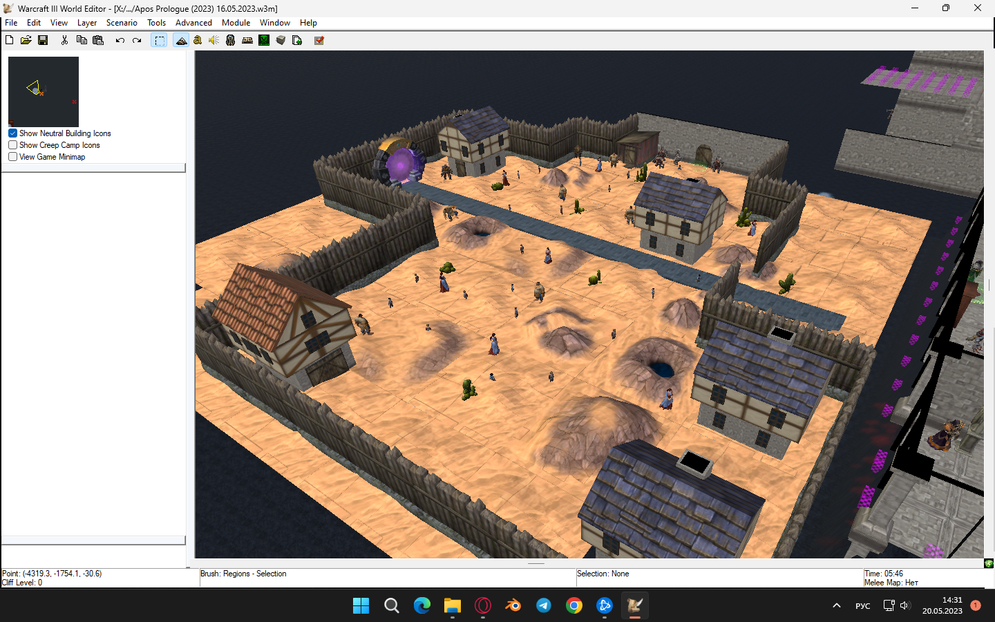Undo the last action
Screen dimensions: 995x622
pos(120,40)
